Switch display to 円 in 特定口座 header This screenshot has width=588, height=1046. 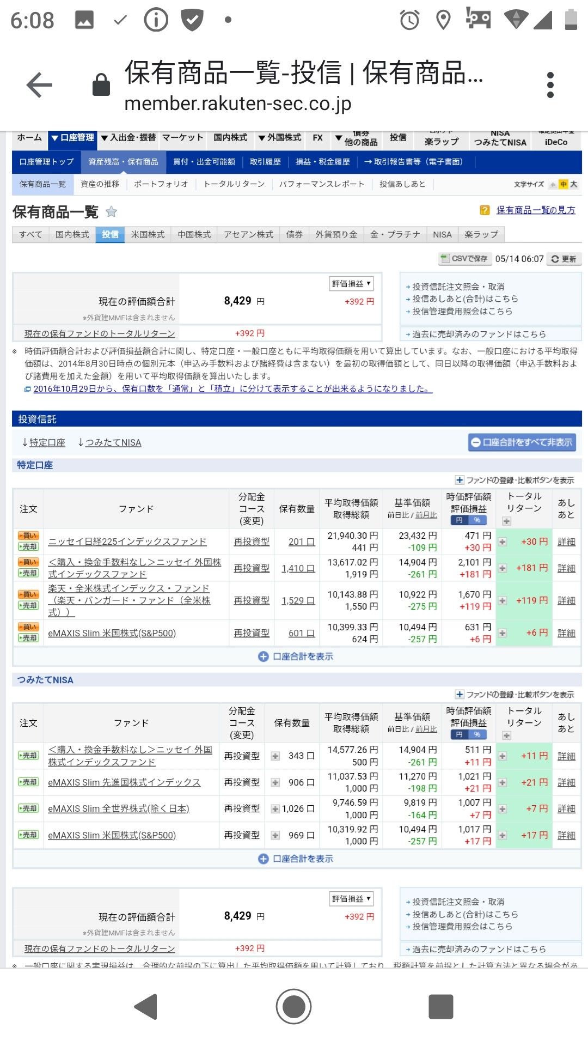tap(459, 520)
